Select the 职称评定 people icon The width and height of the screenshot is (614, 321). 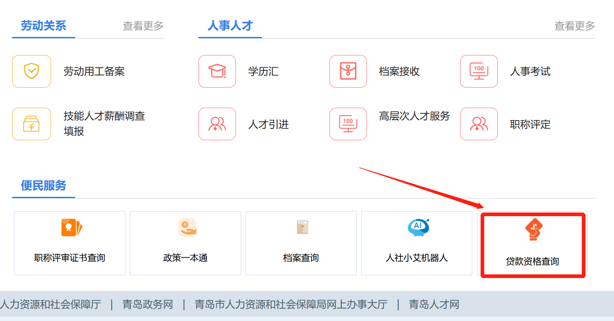pos(479,124)
